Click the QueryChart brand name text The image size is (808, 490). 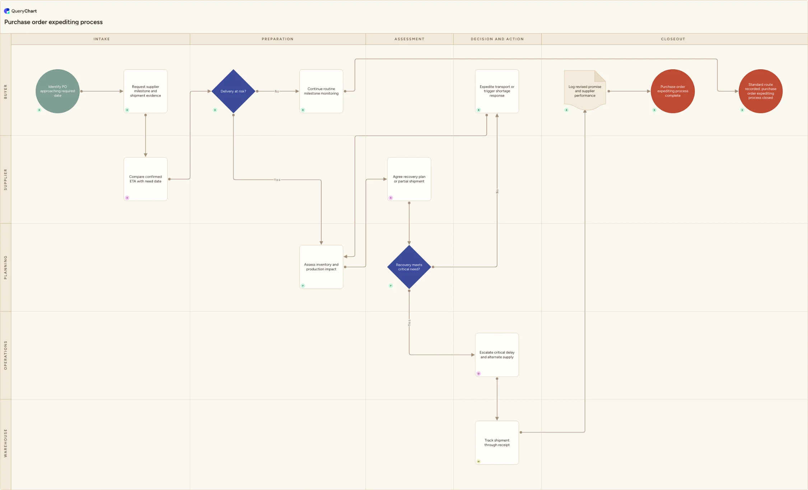(24, 11)
